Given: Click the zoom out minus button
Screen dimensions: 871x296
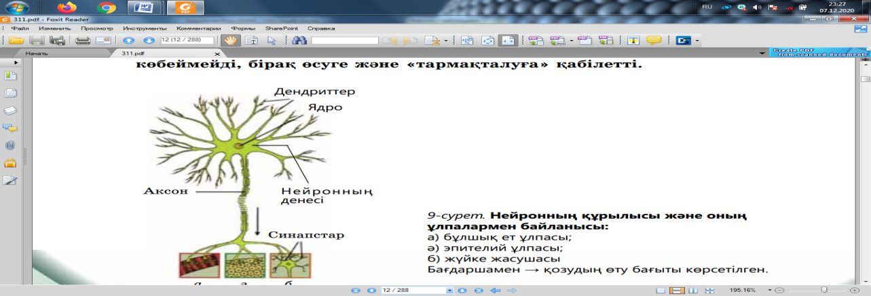Looking at the screenshot, I should coord(779,290).
